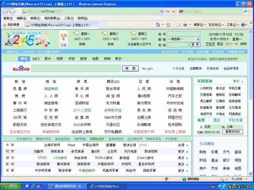Image resolution: width=254 pixels, height=190 pixels.
Task: Click the 万年历 calendar link
Action: coord(210,44)
